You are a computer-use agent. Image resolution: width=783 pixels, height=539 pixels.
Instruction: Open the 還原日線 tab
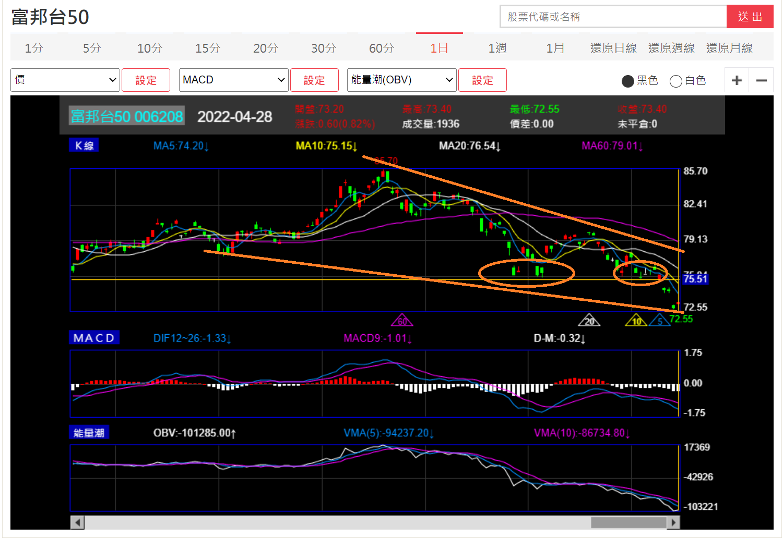(613, 48)
